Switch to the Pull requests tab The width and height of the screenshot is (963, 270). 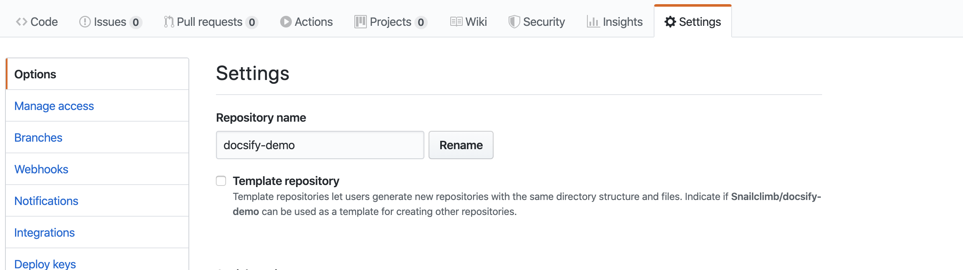coord(210,22)
